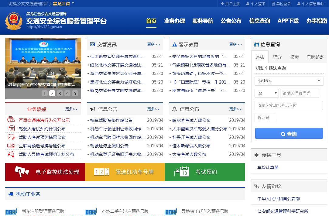Click the camera icon in 电子监控违法处理
329x216 pixels.
22,172
